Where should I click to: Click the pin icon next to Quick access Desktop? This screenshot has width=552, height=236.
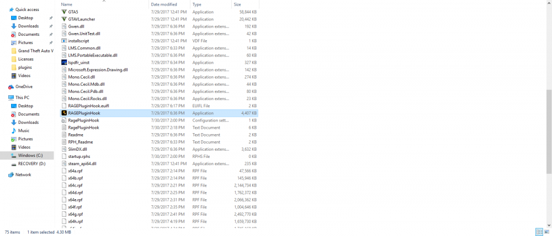click(x=51, y=18)
